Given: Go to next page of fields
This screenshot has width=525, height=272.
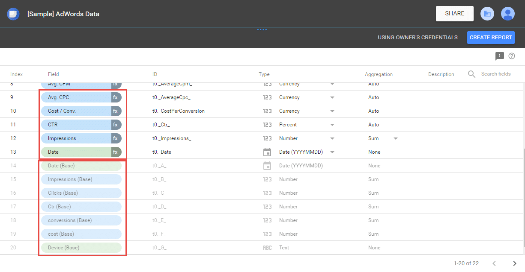Looking at the screenshot, I should click(x=515, y=263).
